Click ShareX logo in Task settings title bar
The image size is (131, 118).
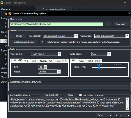tap(2, 3)
